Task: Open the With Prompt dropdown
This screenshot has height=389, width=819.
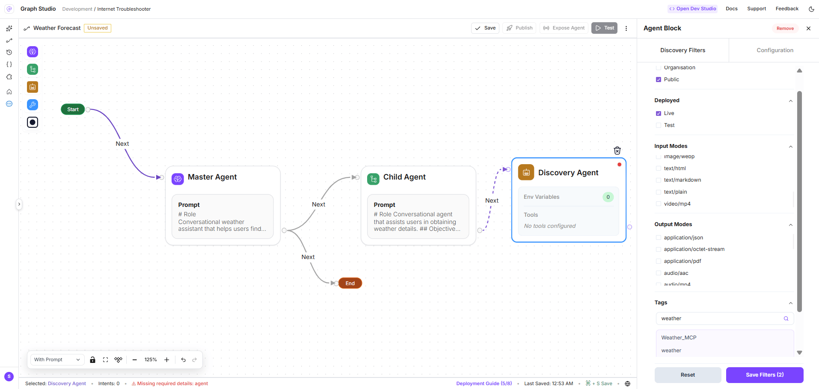Action: (x=57, y=360)
